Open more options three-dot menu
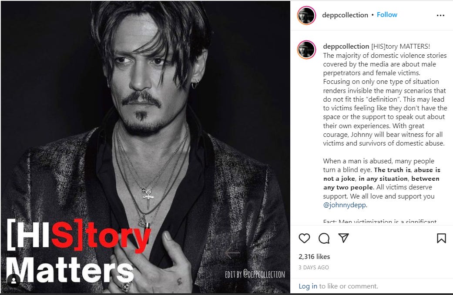Image resolution: width=453 pixels, height=295 pixels. 440,15
